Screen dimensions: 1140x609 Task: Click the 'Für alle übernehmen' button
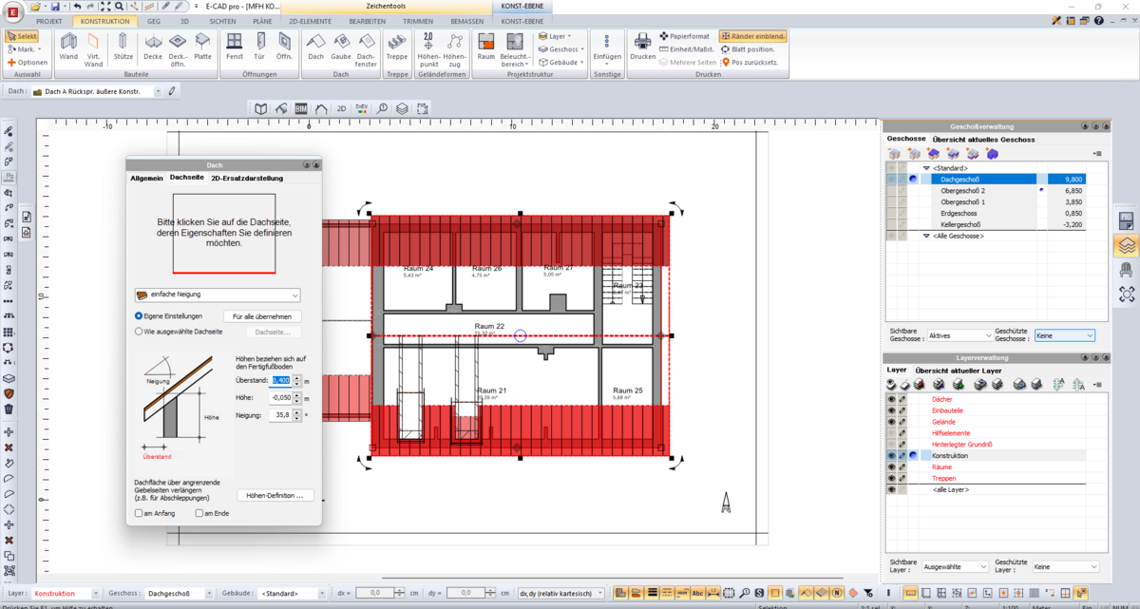coord(262,316)
